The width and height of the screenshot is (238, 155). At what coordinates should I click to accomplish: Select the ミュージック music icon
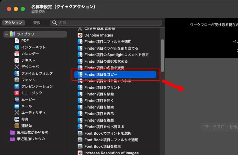17,93
